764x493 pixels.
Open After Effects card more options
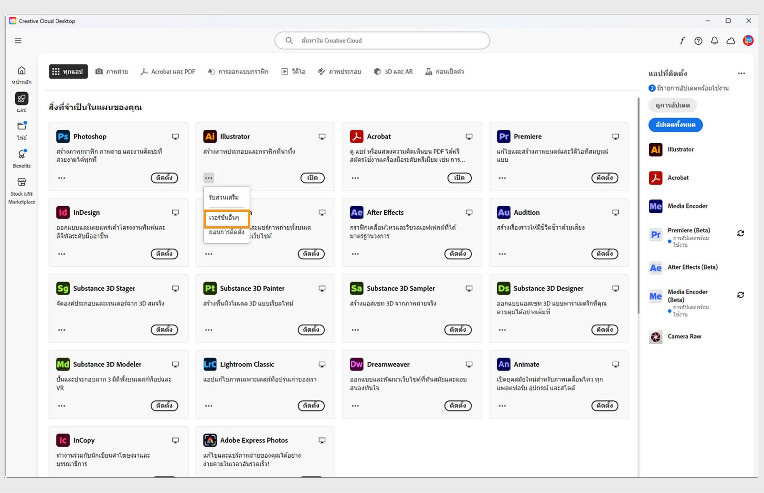tap(355, 254)
